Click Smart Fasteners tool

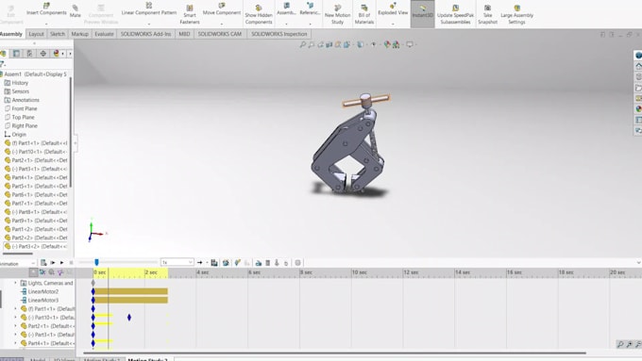[190, 15]
